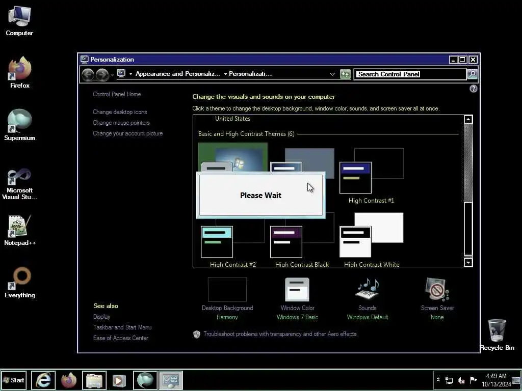Click the Forward navigation button

point(102,75)
